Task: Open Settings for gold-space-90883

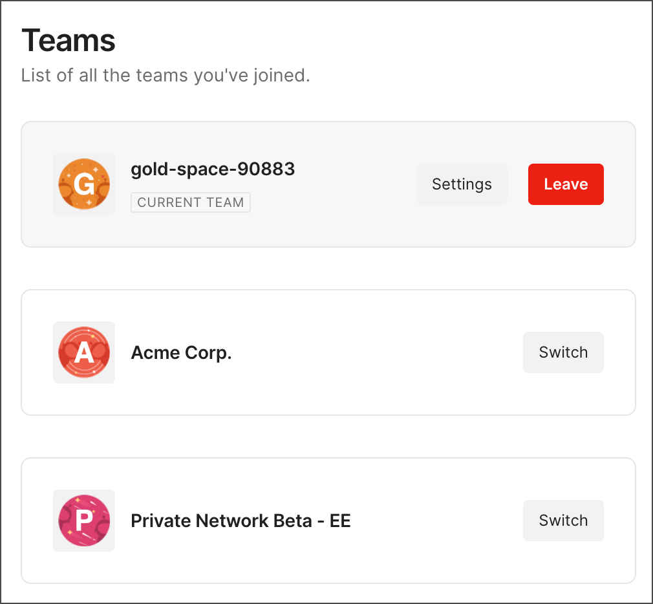Action: pyautogui.click(x=462, y=184)
